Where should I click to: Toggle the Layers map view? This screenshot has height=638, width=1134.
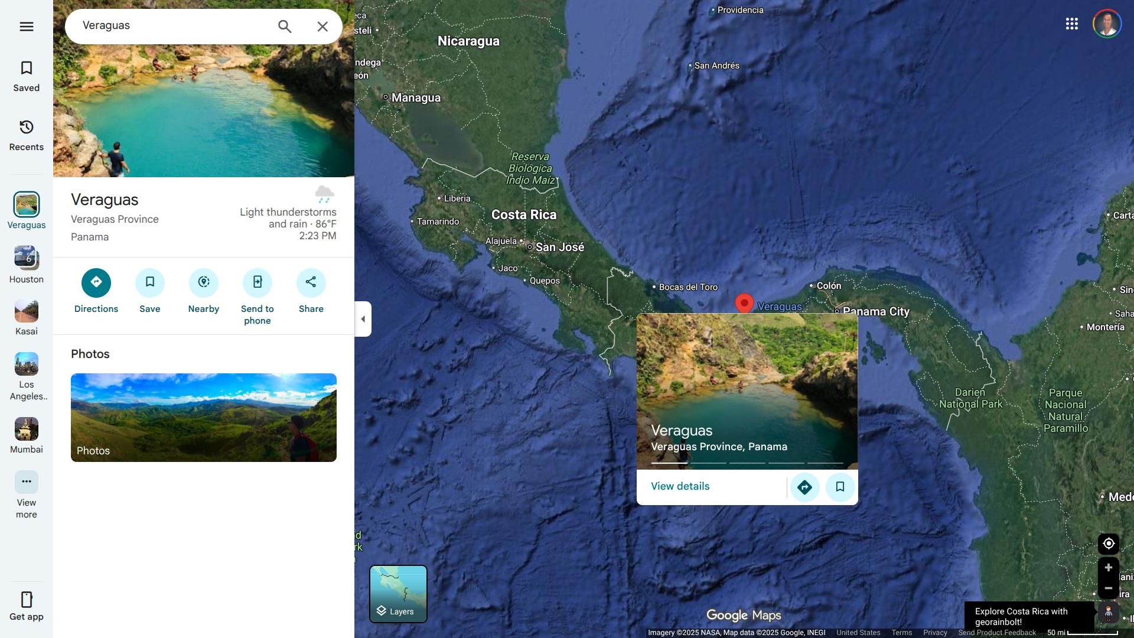click(398, 594)
